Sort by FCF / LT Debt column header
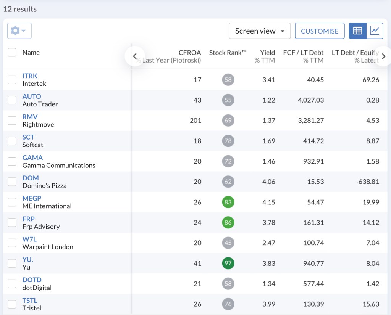 pos(303,53)
